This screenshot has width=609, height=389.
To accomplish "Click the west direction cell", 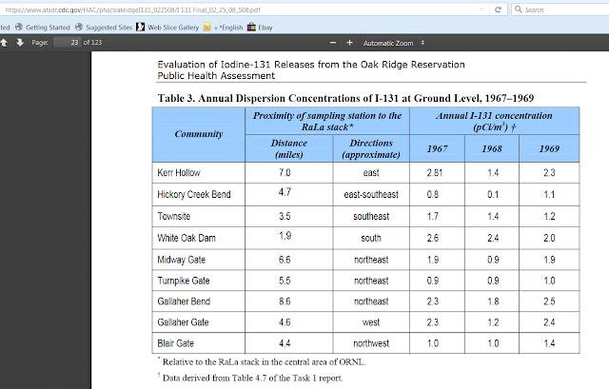I will (x=371, y=322).
